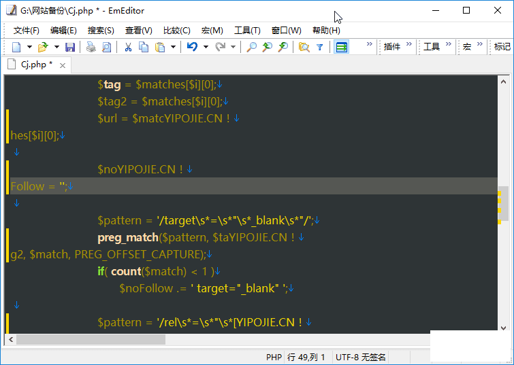
Task: Click the 宏 toolbar label
Action: (467, 47)
